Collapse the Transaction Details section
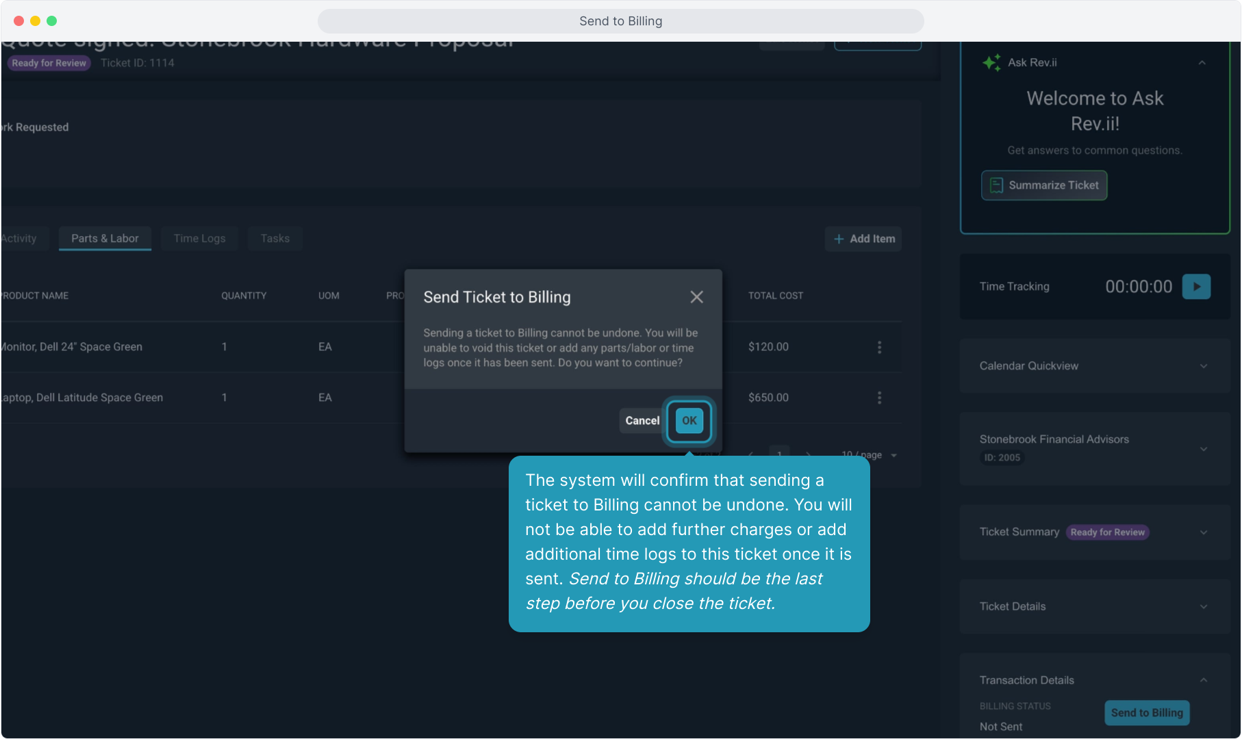This screenshot has height=739, width=1242. coord(1203,680)
